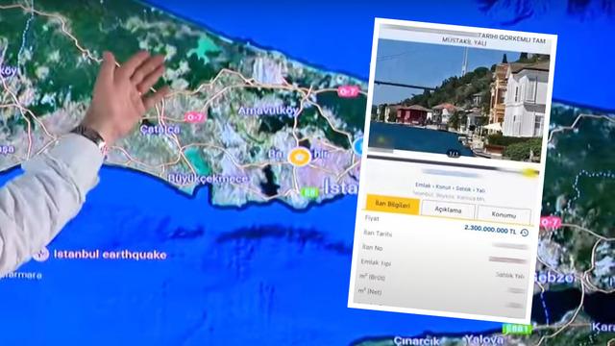Click the Satılık Yalı value
This screenshot has height=346, width=615.
click(x=509, y=276)
